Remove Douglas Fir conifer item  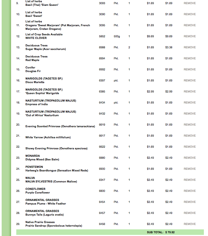[x=190, y=70]
